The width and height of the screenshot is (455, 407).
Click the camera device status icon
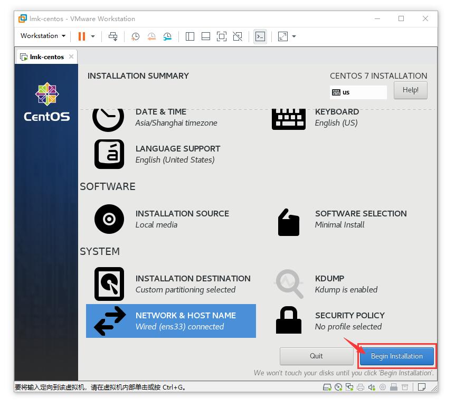pos(383,387)
